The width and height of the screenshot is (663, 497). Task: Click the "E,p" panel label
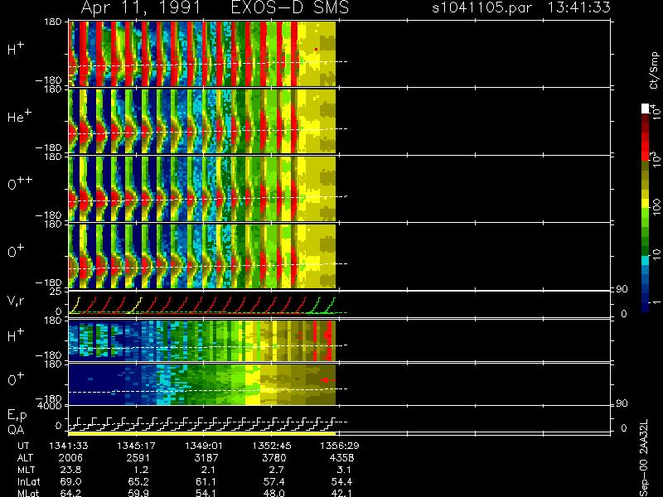(x=17, y=416)
